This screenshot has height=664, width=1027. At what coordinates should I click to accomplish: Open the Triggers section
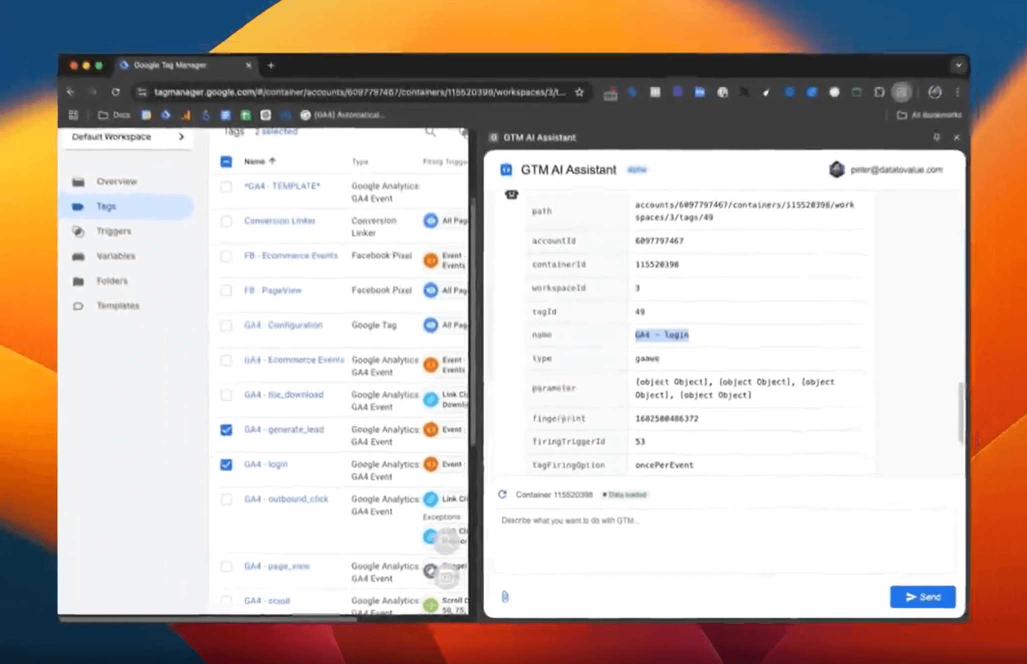click(113, 231)
